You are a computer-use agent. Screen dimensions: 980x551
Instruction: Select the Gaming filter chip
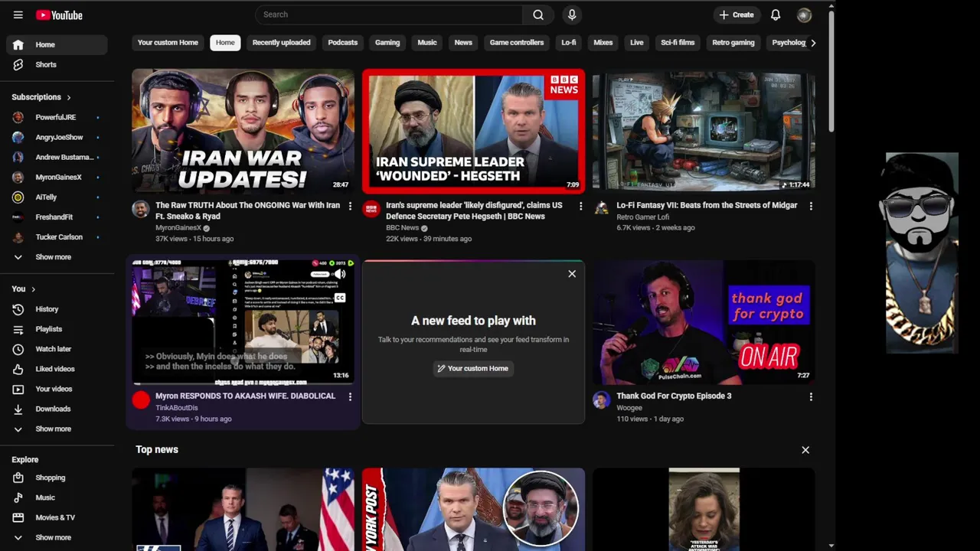click(x=387, y=43)
